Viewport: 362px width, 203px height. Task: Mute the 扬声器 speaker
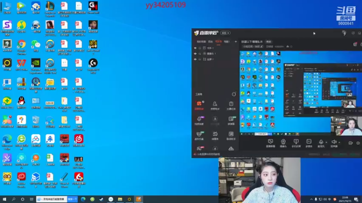pos(333,143)
